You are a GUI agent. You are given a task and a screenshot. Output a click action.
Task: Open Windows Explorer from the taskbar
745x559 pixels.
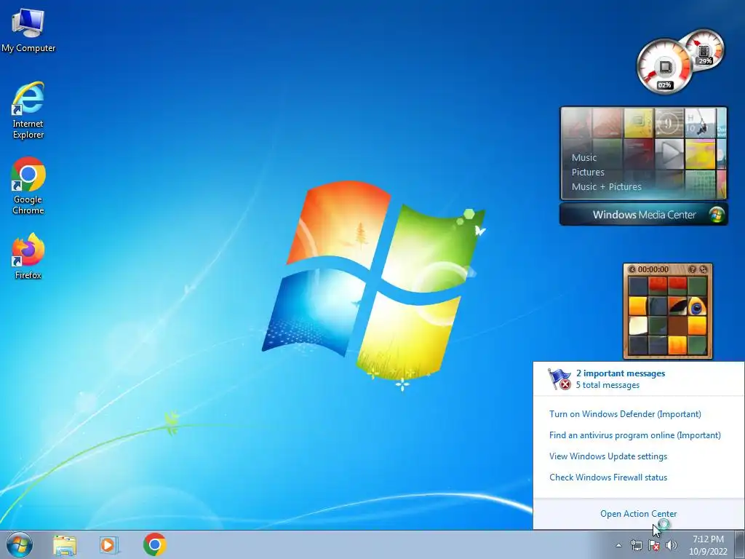[65, 545]
